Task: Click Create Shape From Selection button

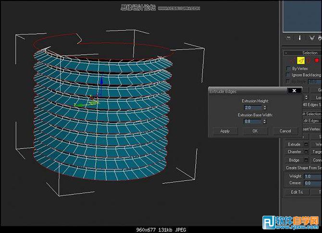Action: click(304, 168)
